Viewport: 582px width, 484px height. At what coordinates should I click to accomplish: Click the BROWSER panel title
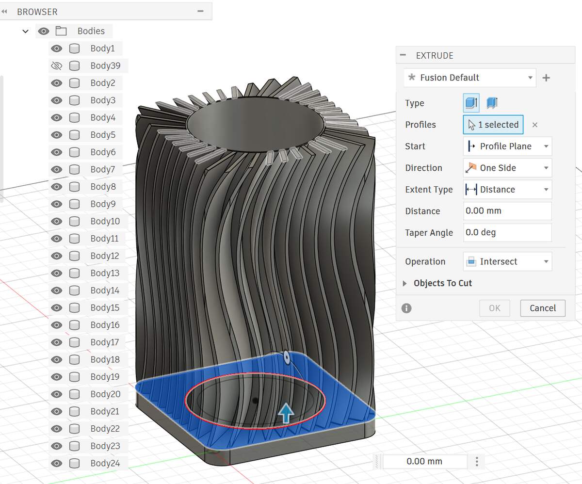(37, 12)
